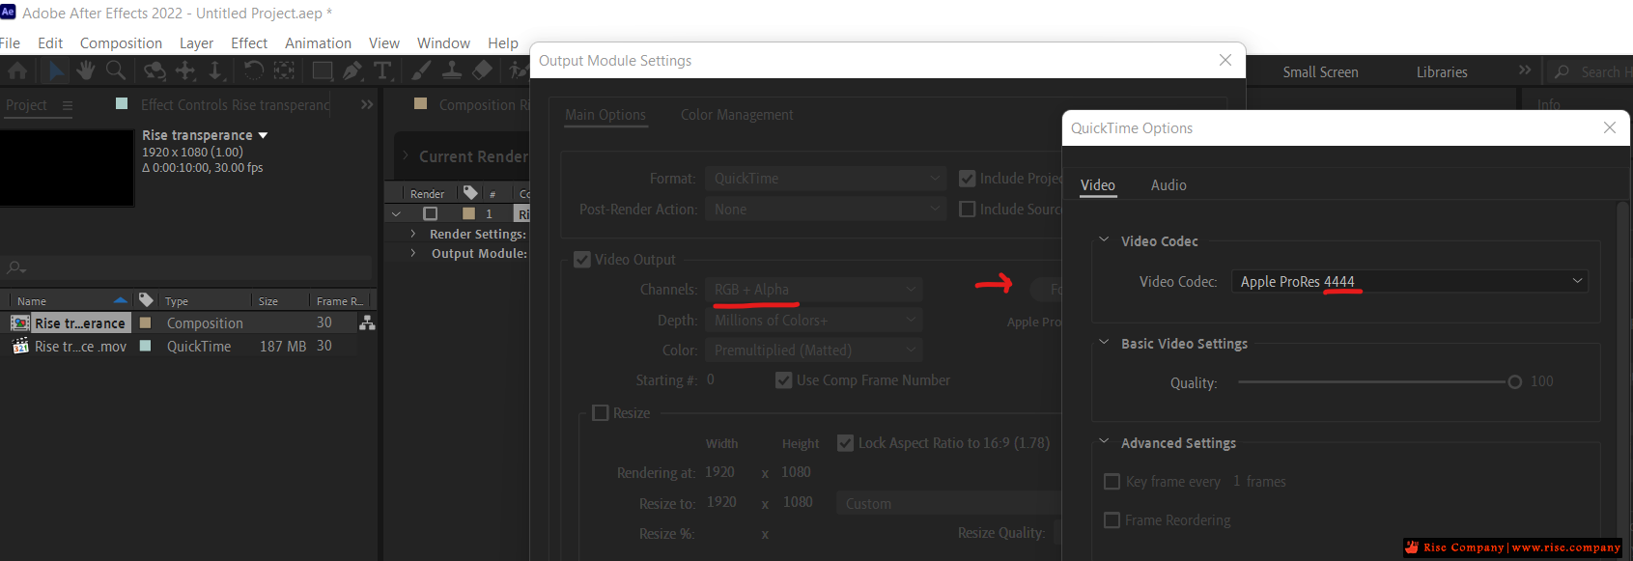Click the workspace overflow double-chevron near Libraries
The image size is (1633, 561).
1525,70
